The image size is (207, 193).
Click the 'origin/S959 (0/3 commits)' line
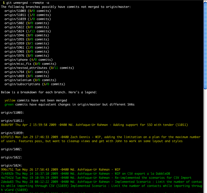click(x=27, y=43)
